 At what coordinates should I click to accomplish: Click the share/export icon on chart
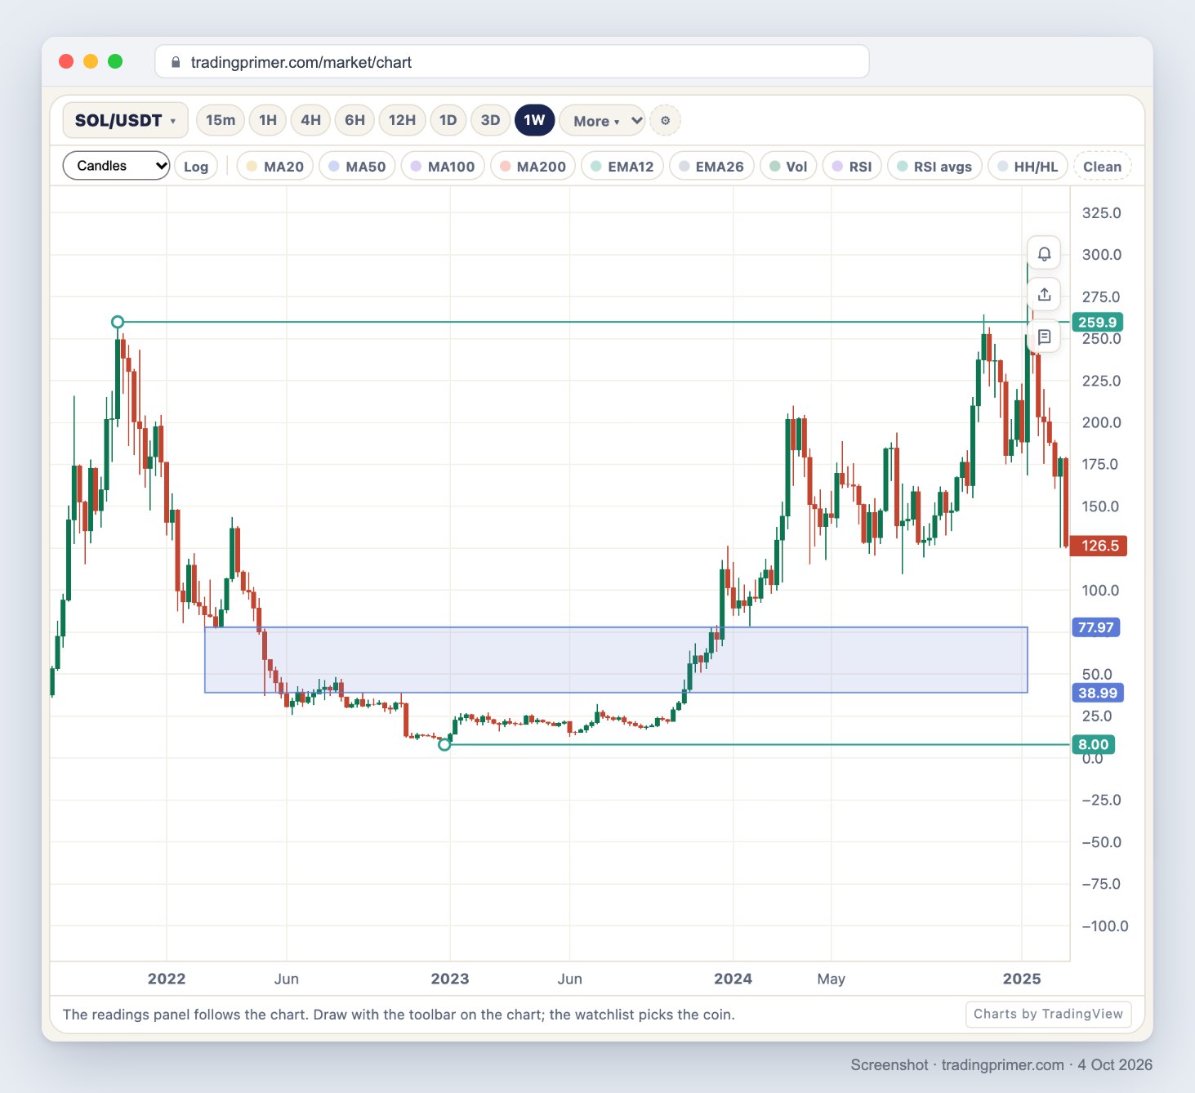(x=1044, y=295)
